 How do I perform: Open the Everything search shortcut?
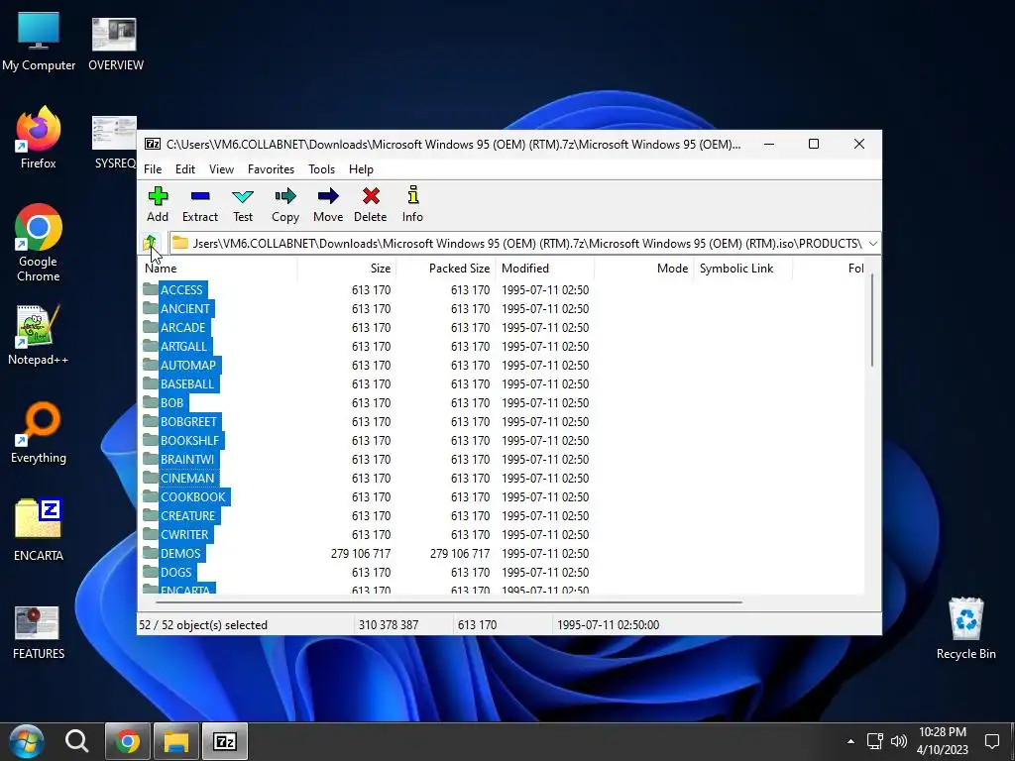(x=39, y=433)
